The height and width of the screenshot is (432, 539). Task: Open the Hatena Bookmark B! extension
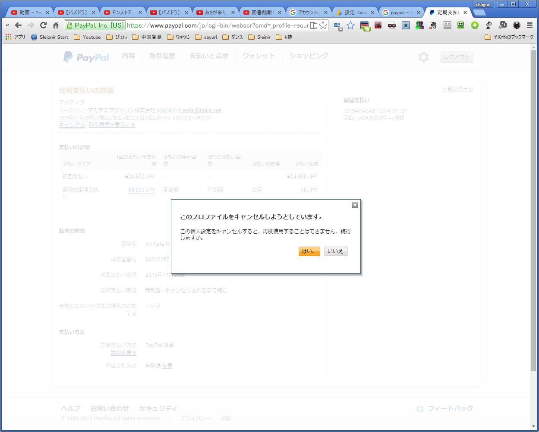[338, 26]
